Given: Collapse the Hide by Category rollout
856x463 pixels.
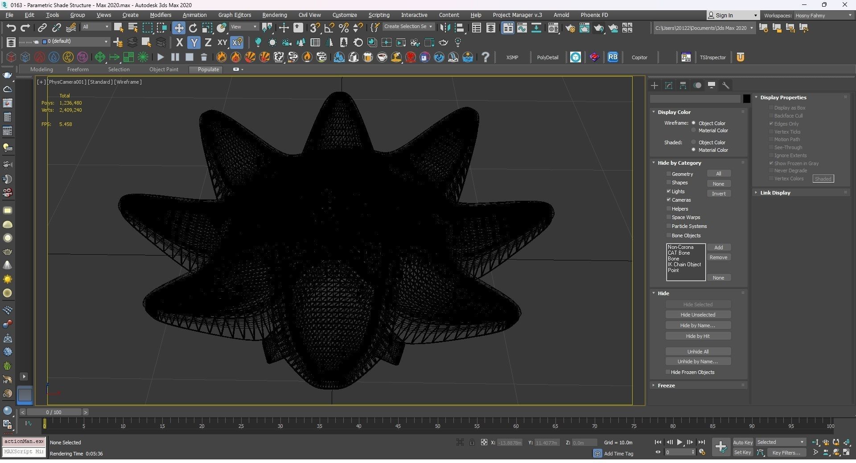Looking at the screenshot, I should (698, 163).
